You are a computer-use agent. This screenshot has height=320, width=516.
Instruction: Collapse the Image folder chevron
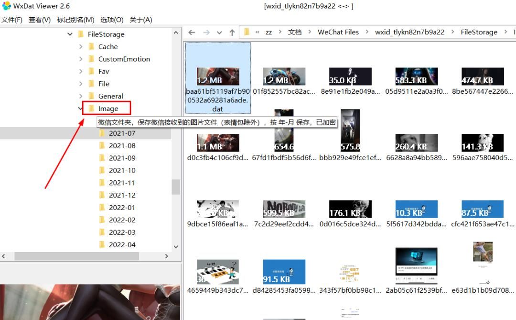[x=79, y=108]
